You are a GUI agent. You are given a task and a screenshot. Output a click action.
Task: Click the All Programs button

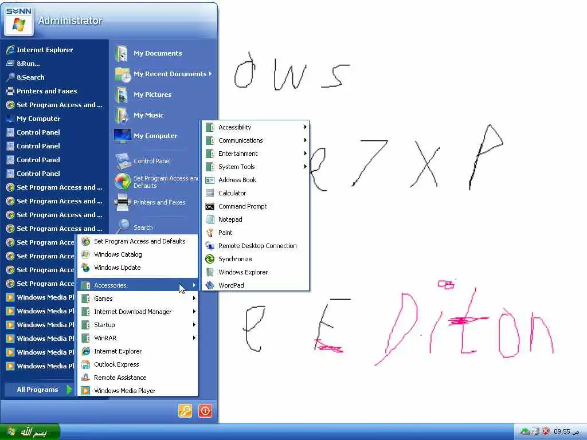click(40, 390)
